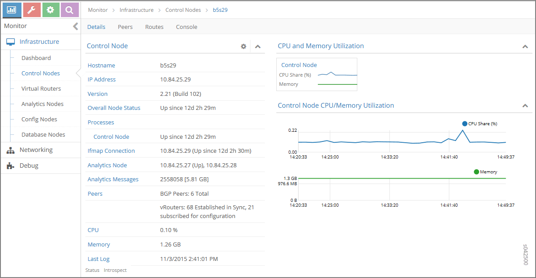Click the Monitor chart icon in top toolbar
The width and height of the screenshot is (536, 278).
pyautogui.click(x=12, y=10)
